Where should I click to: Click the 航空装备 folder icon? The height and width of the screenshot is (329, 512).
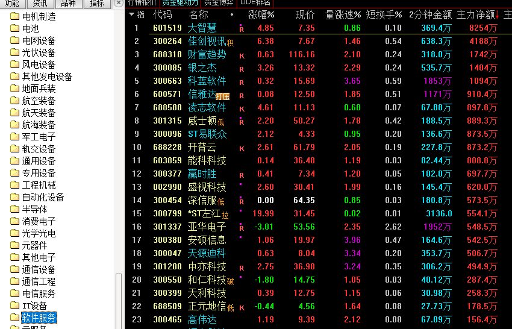[14, 101]
